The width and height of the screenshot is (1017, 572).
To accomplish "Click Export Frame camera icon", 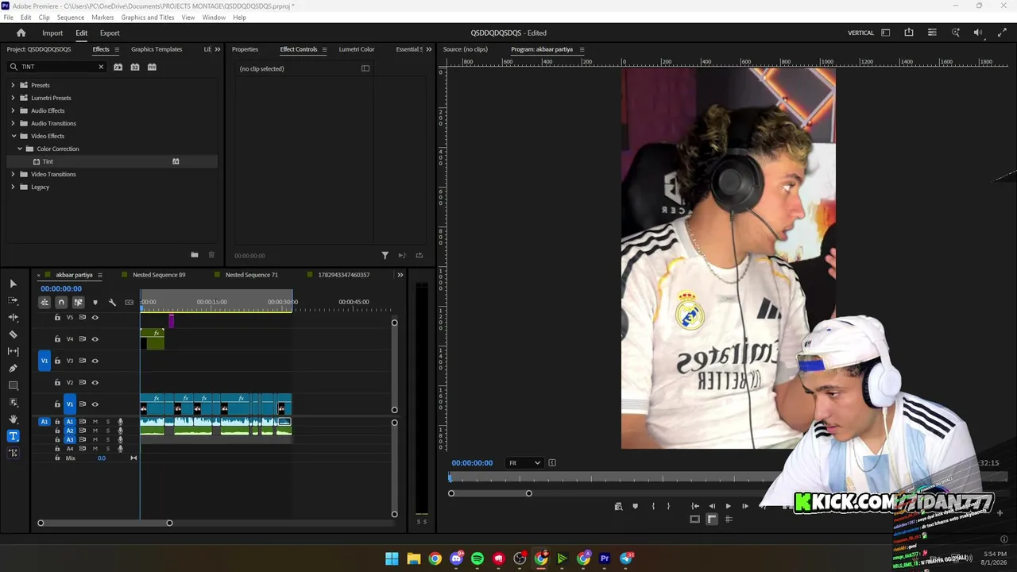I will (619, 506).
